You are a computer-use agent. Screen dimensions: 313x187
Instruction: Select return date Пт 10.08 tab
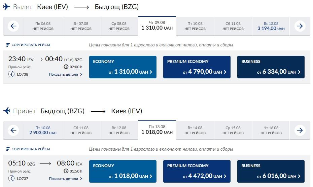coord(43,130)
